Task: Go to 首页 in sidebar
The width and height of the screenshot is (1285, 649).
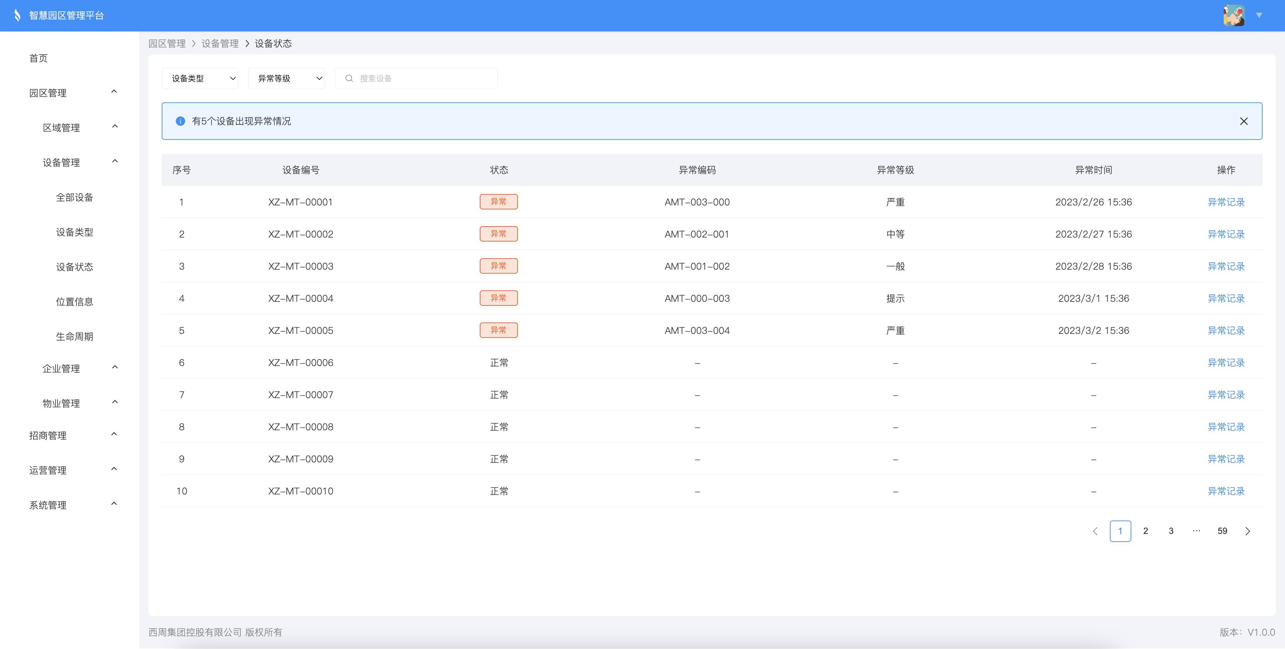Action: [39, 58]
